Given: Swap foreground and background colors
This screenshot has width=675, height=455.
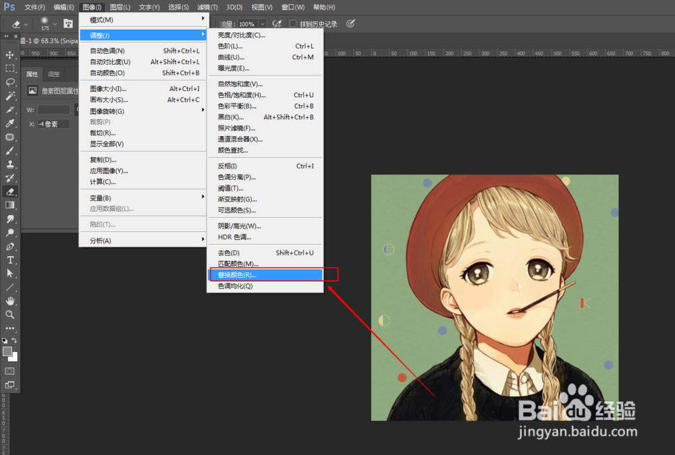Looking at the screenshot, I should click(14, 340).
